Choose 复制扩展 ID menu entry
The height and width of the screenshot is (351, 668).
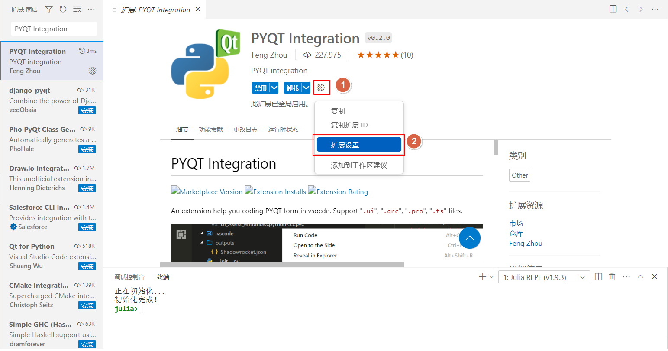click(x=349, y=125)
